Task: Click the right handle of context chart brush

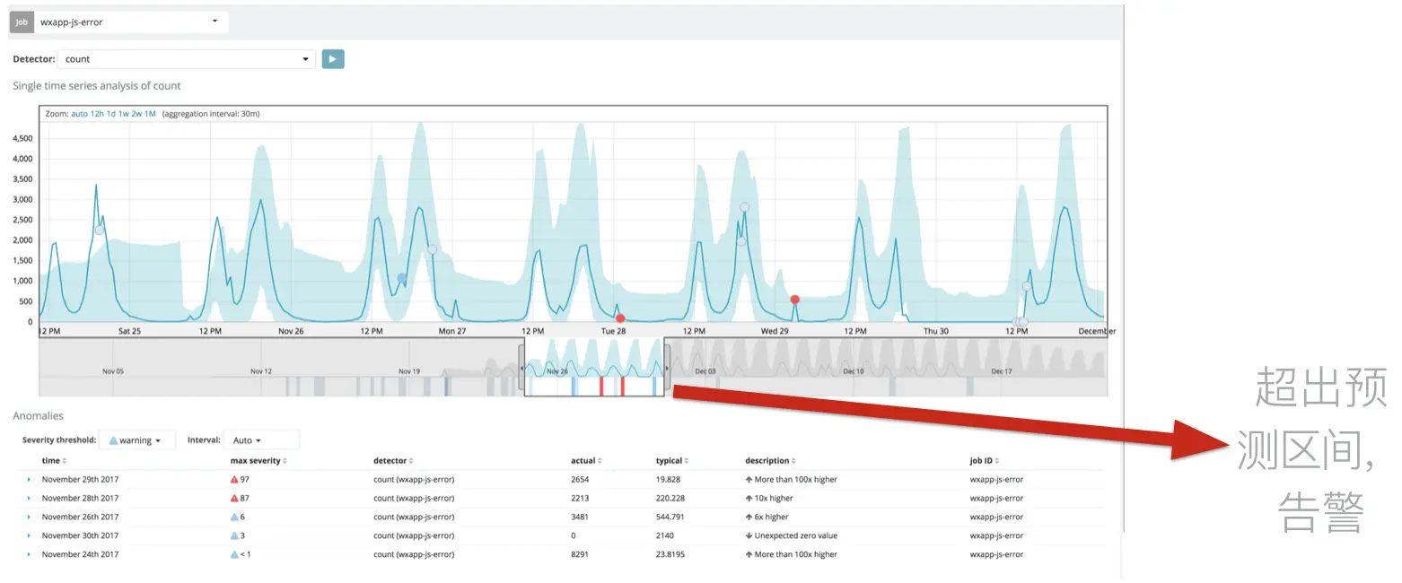Action: [667, 369]
